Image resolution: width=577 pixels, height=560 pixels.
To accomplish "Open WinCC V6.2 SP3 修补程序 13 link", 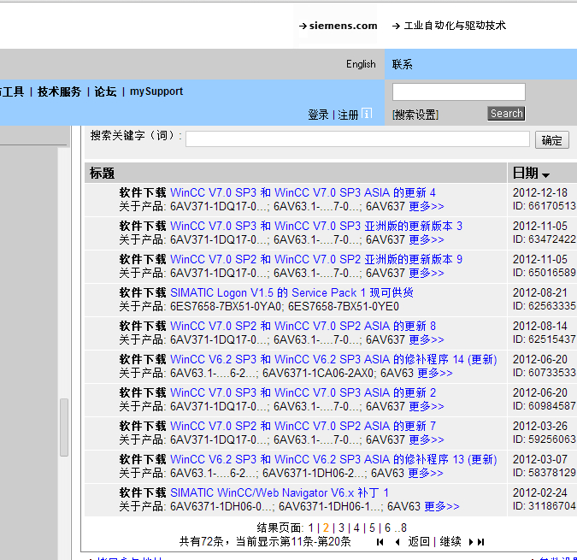I will (x=333, y=460).
